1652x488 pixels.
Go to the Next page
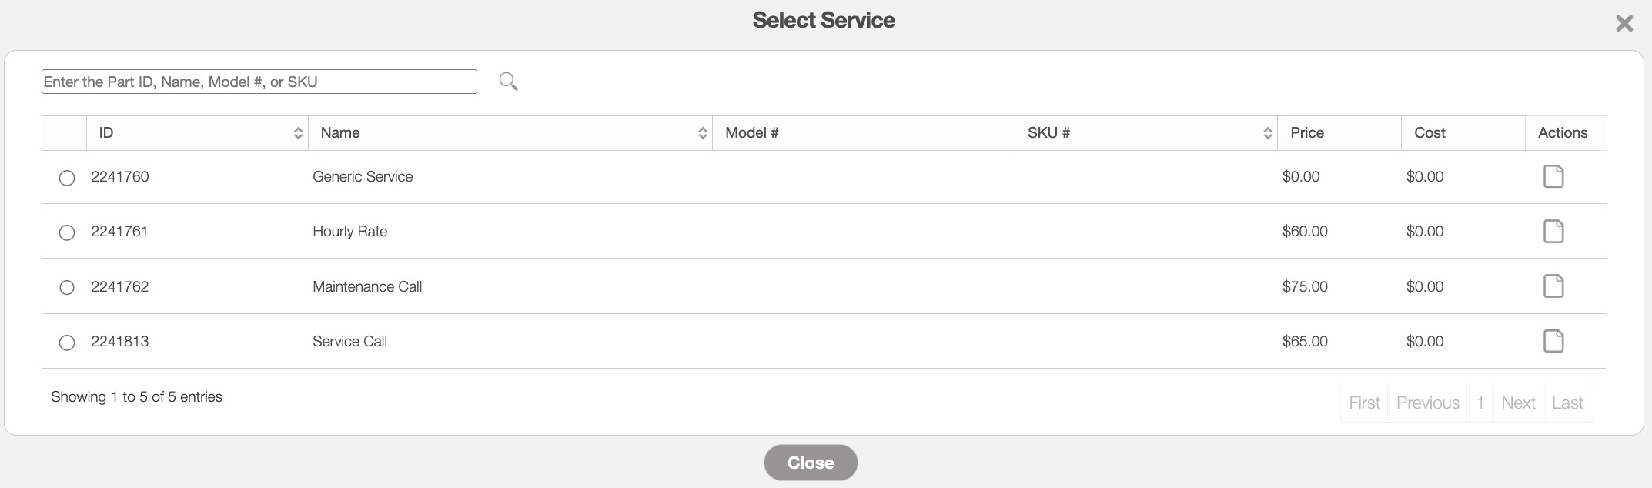coord(1518,403)
